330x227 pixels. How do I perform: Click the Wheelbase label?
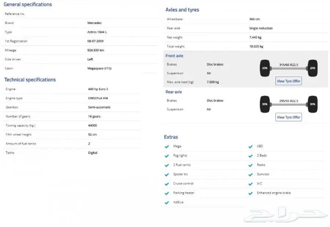click(175, 19)
